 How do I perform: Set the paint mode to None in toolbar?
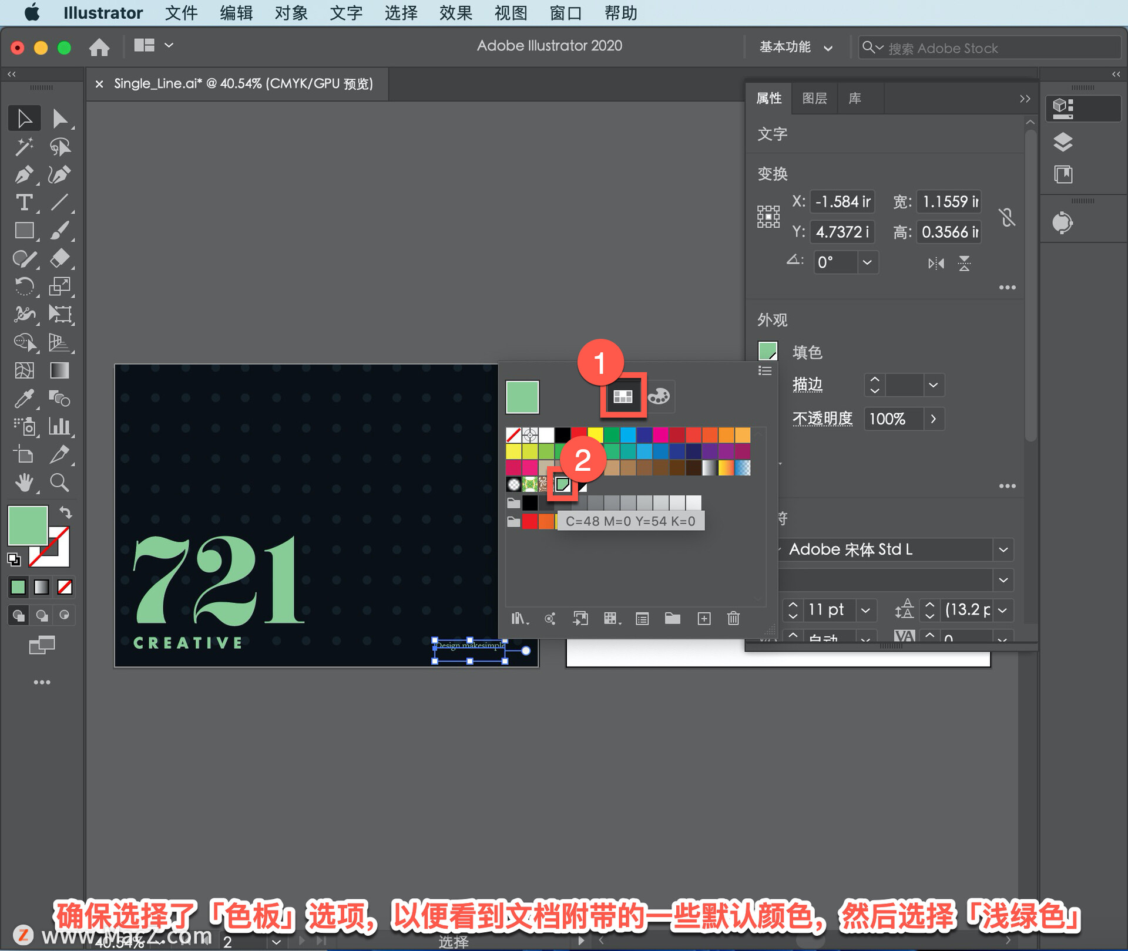pos(65,586)
